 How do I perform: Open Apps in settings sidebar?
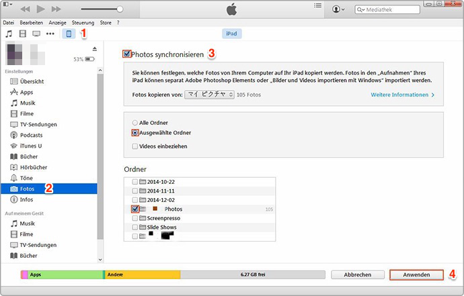click(x=49, y=92)
